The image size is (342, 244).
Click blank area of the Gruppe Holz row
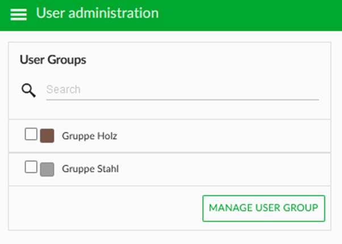(218, 136)
